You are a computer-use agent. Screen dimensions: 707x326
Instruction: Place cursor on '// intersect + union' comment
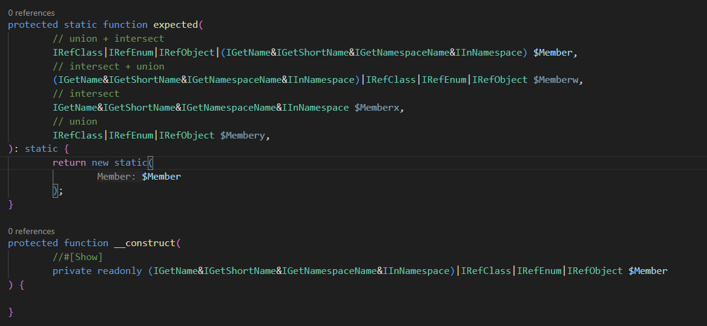108,67
